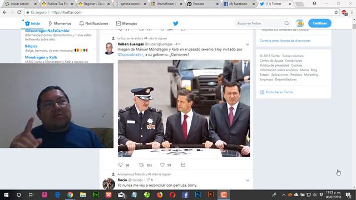Open Task View on taskbar
356x200 pixels.
point(31,195)
